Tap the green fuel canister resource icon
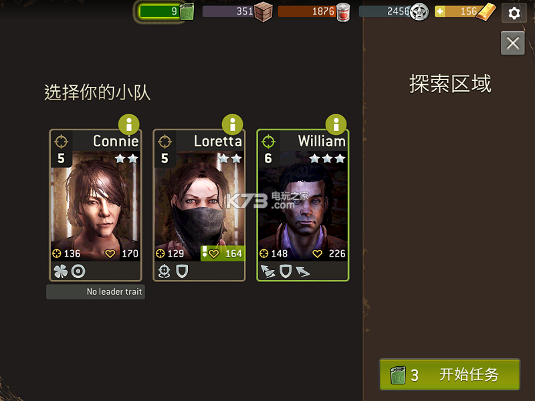535x401 pixels. click(x=187, y=11)
